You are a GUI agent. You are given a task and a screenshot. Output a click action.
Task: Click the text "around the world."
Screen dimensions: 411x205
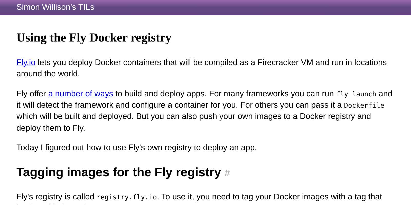48,74
